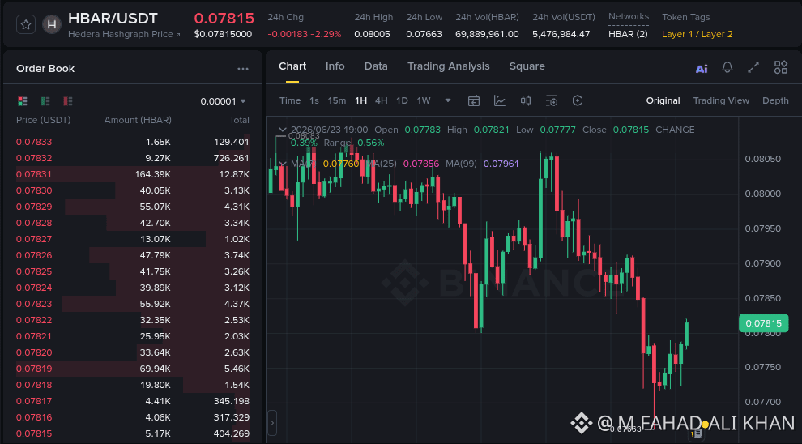Collapse the candle OHLC info chevron
This screenshot has height=444, width=802.
point(283,130)
